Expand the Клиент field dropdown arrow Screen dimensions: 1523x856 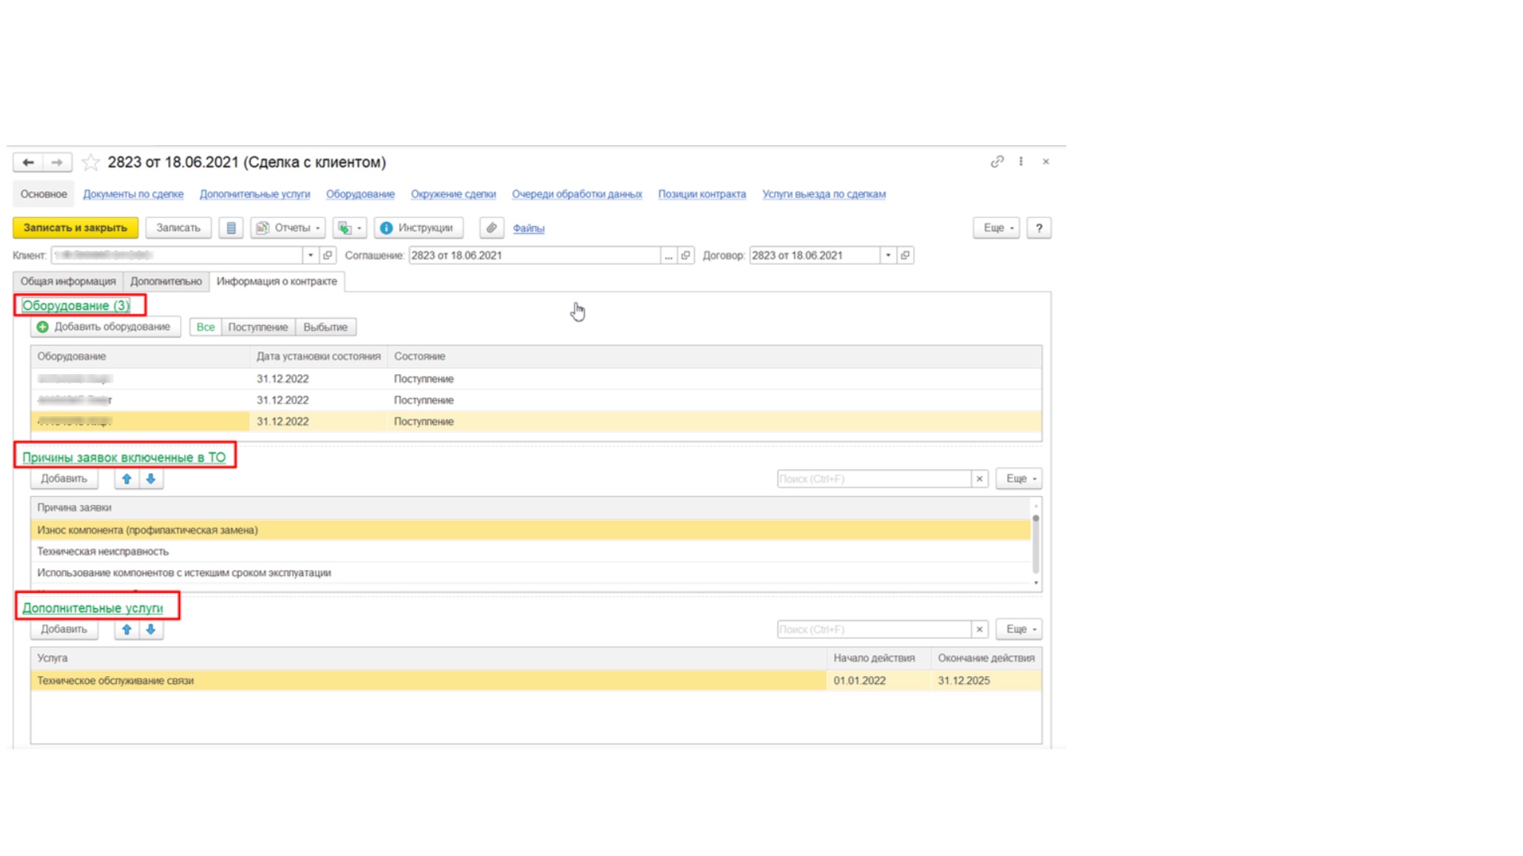pos(310,255)
